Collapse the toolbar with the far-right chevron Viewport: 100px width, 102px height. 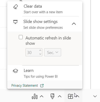95,96
